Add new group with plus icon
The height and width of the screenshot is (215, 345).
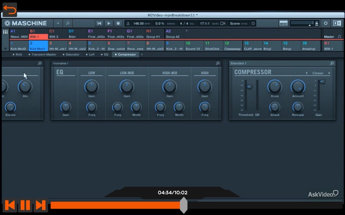click(x=187, y=31)
